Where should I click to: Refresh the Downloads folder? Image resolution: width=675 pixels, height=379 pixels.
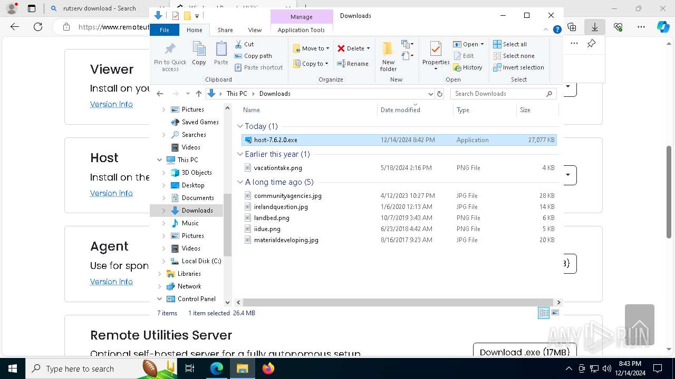440,94
